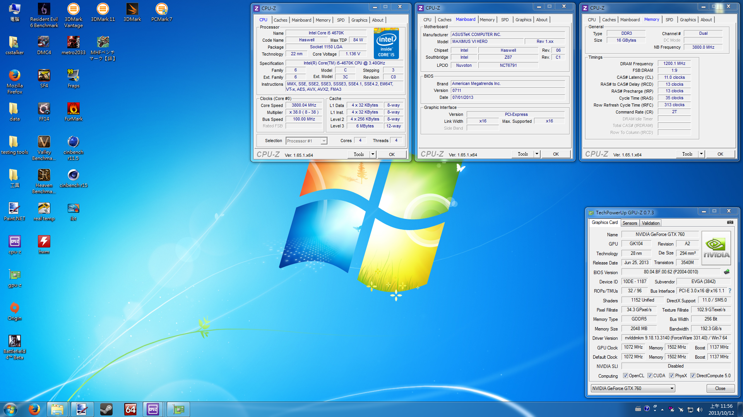The height and width of the screenshot is (417, 743).
Task: Open ibt desktop icon
Action: [x=73, y=212]
